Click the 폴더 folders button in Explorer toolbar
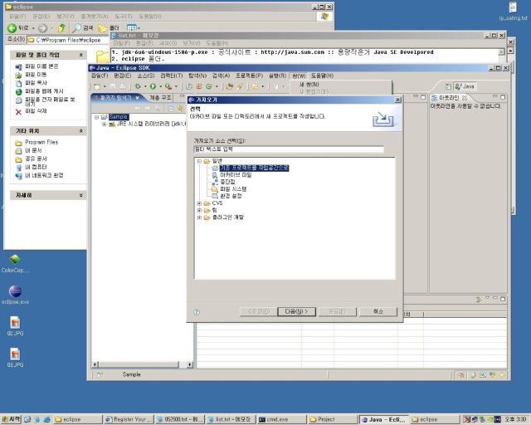The height and width of the screenshot is (425, 531). click(x=109, y=28)
